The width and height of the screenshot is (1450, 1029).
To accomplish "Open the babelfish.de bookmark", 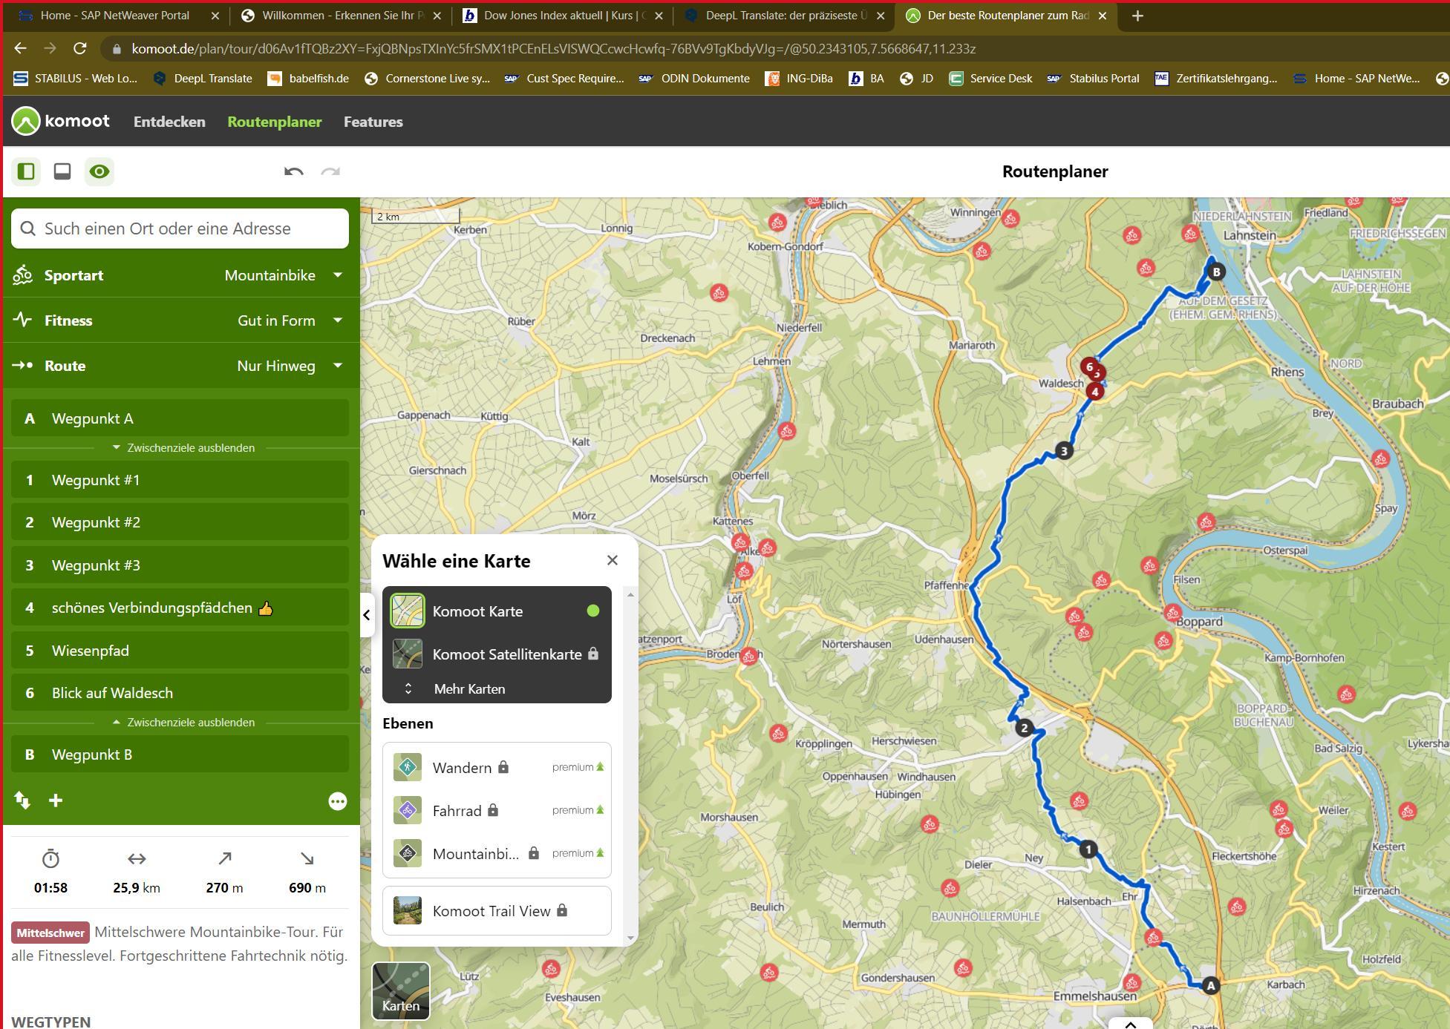I will pos(308,79).
